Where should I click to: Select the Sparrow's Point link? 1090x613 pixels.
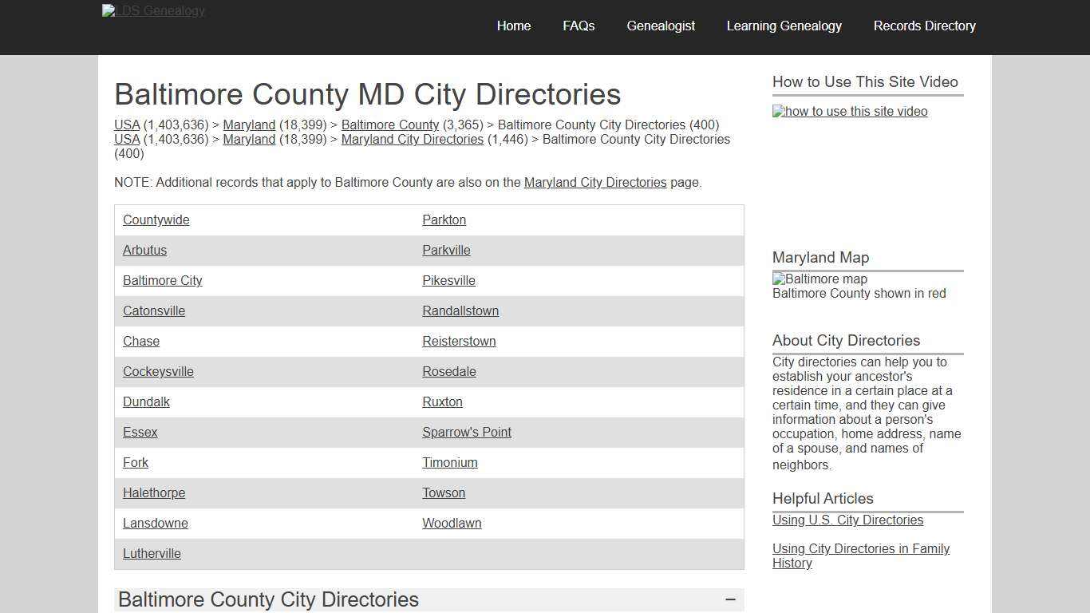467,432
